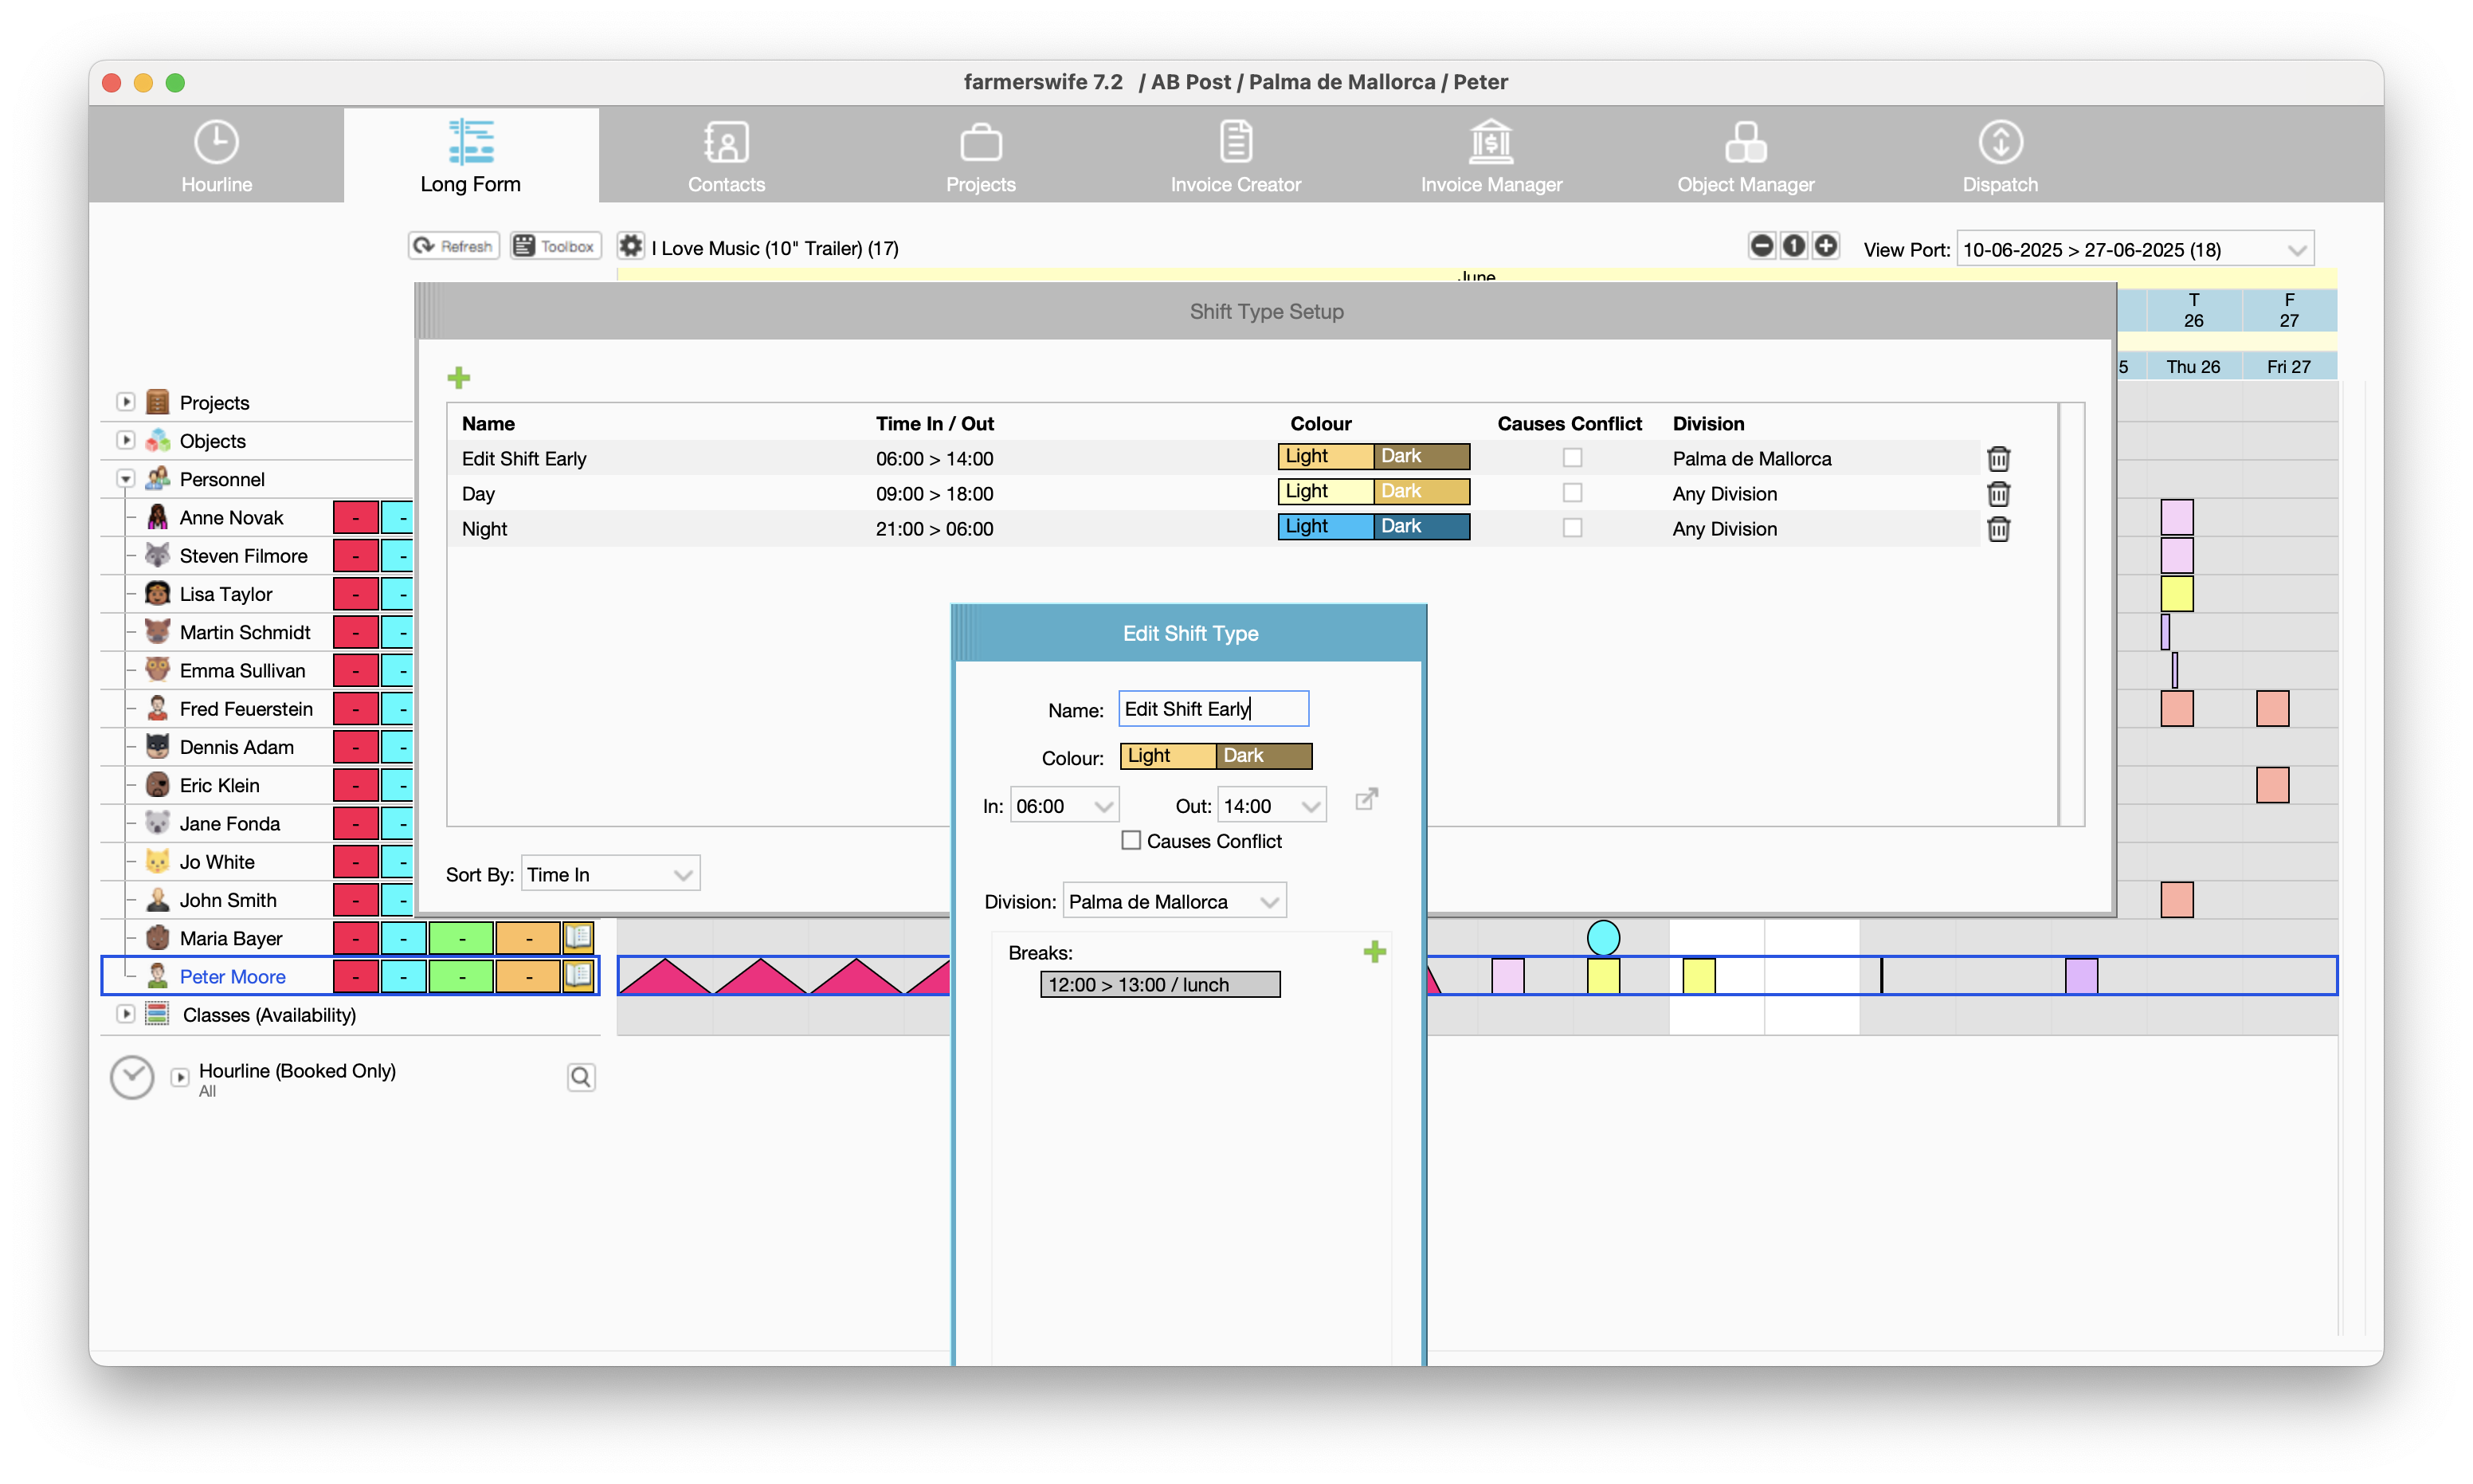
Task: Select Lisa Taylor avatar icon
Action: point(158,593)
